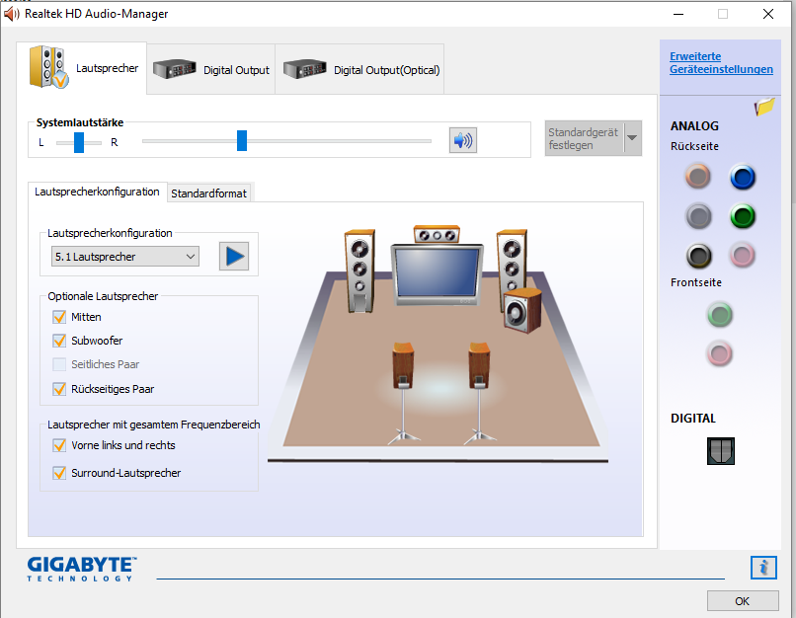
Task: Open the 5.1 Lautsprecher configuration dropdown
Action: (x=124, y=257)
